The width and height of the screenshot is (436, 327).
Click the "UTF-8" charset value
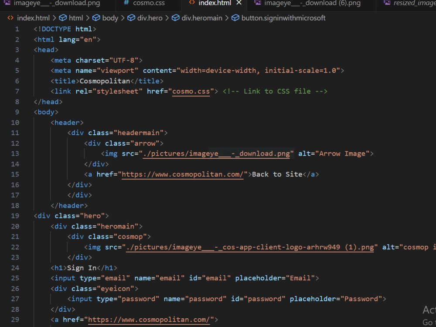pyautogui.click(x=124, y=60)
